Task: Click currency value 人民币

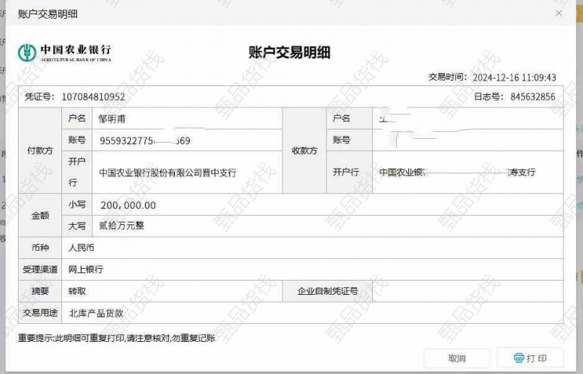Action: pyautogui.click(x=81, y=248)
